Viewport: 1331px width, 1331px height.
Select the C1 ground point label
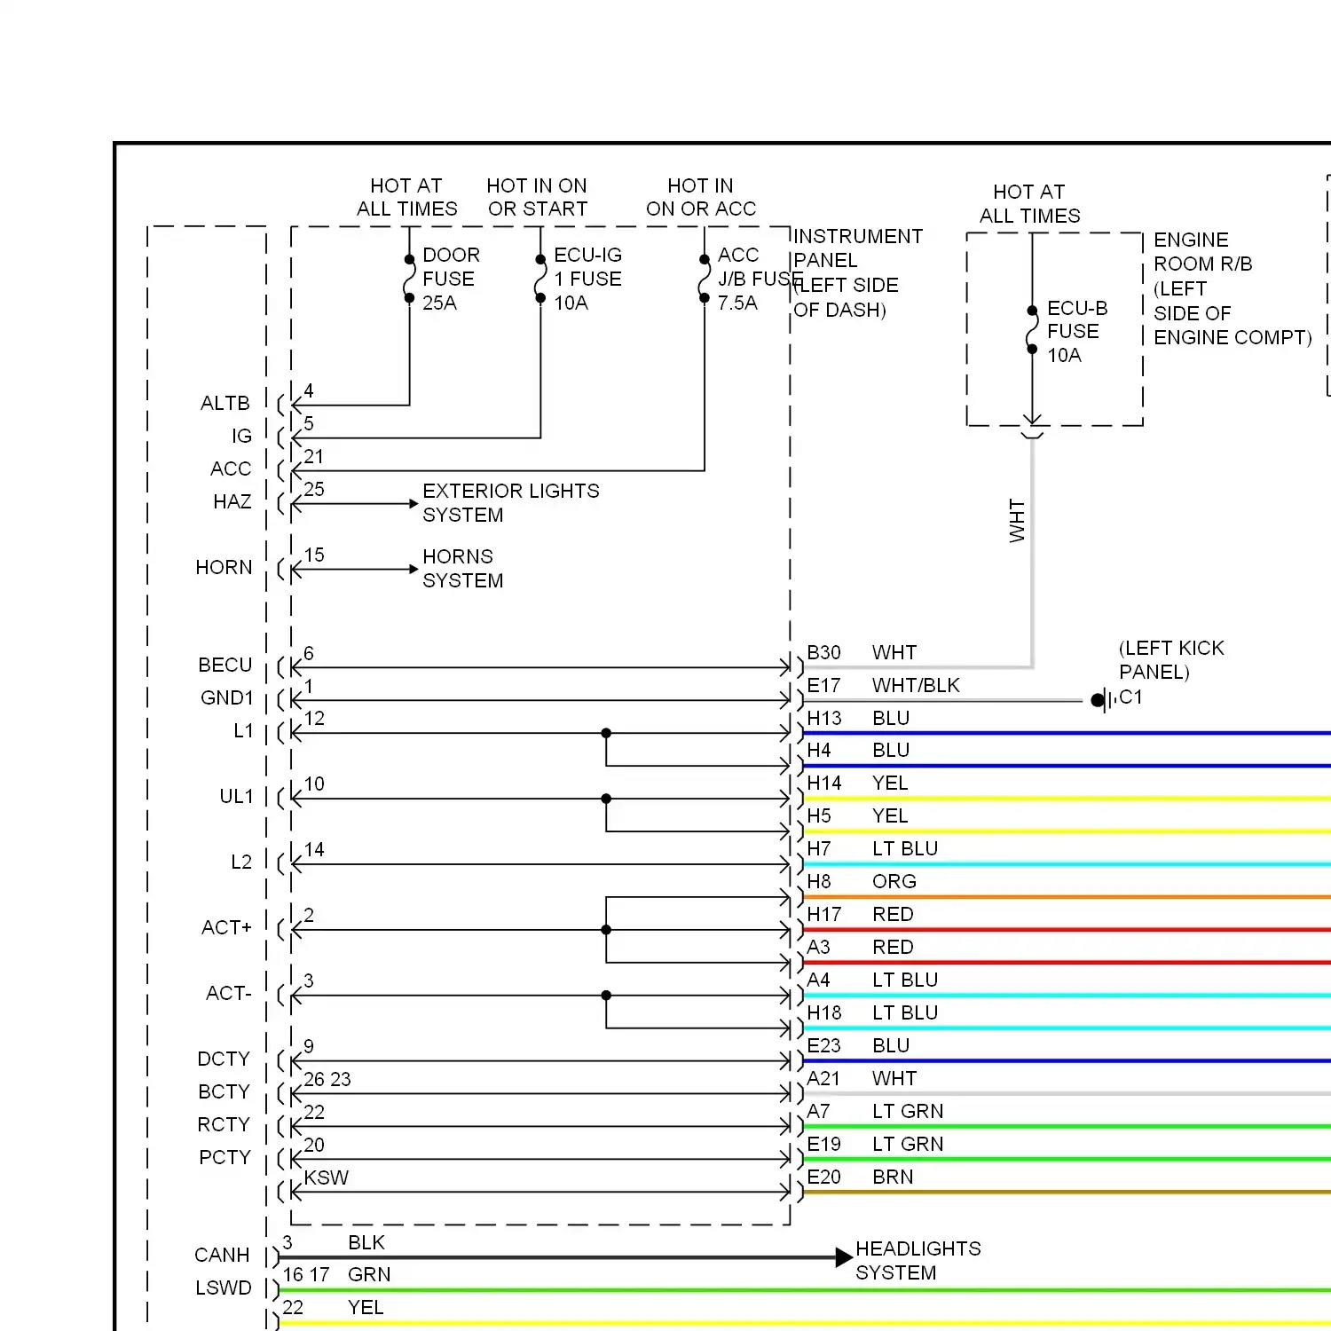click(1130, 697)
